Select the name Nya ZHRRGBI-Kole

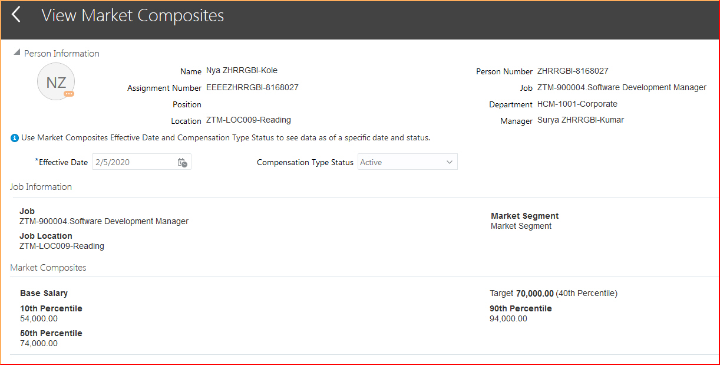[242, 71]
